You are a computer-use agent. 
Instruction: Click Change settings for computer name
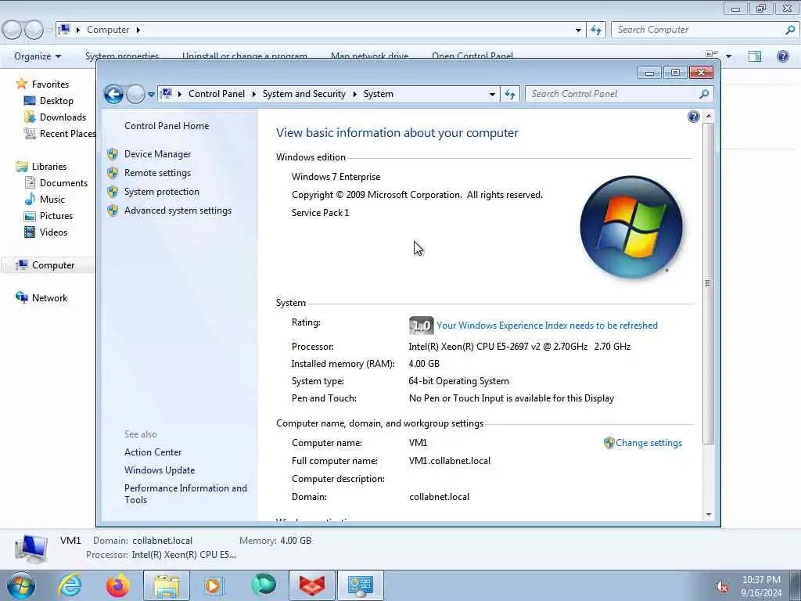click(648, 443)
